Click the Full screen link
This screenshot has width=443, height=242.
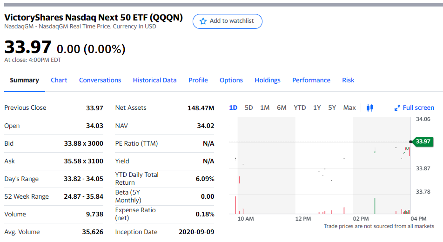coord(414,108)
